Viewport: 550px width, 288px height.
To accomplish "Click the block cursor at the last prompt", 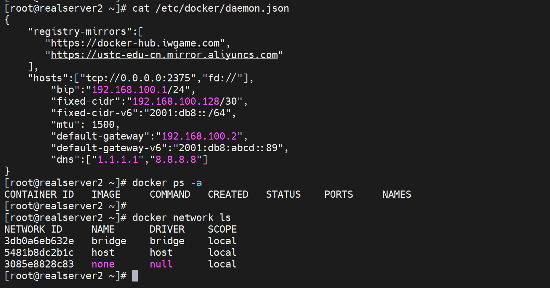I will pos(135,276).
